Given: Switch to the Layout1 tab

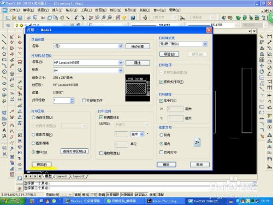Looking at the screenshot, I should 62,176.
